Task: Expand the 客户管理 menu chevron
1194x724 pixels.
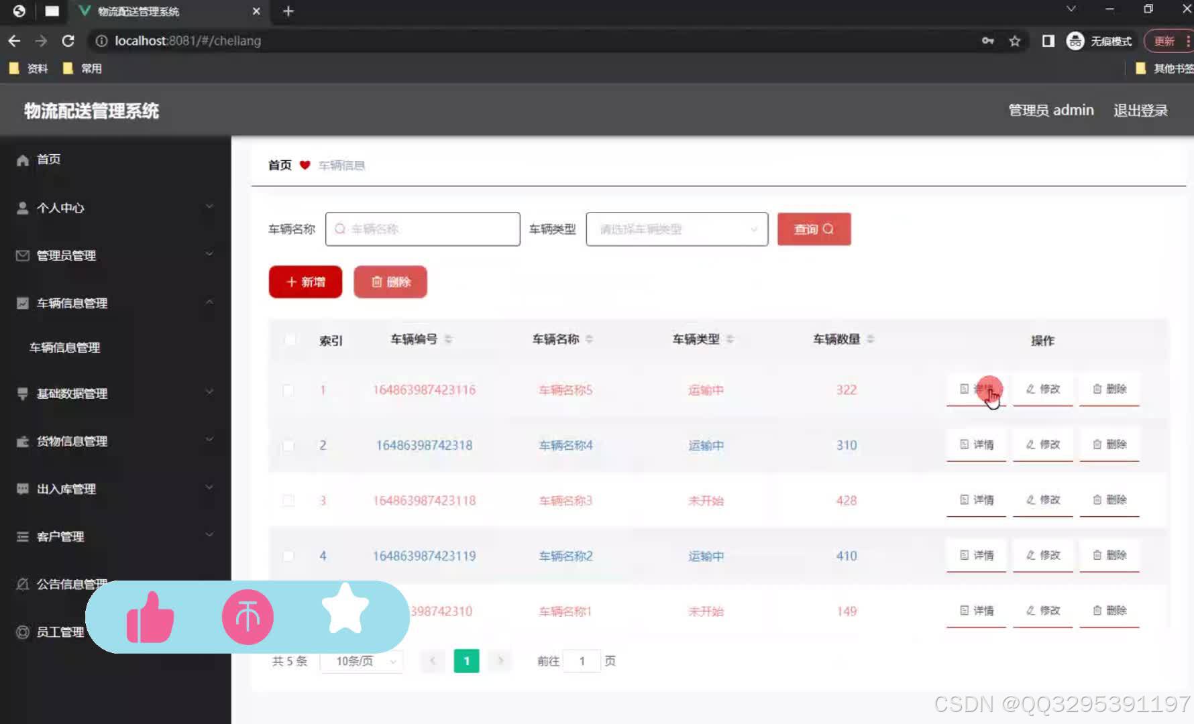Action: click(x=209, y=535)
